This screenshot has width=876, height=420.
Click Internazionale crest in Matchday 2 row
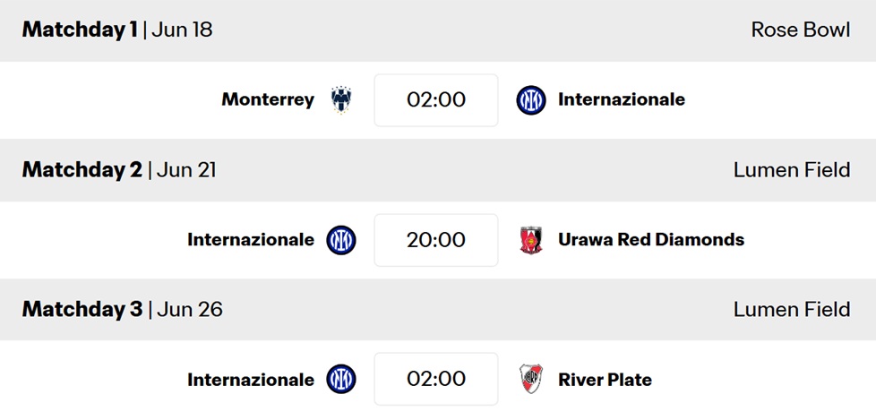click(x=340, y=240)
